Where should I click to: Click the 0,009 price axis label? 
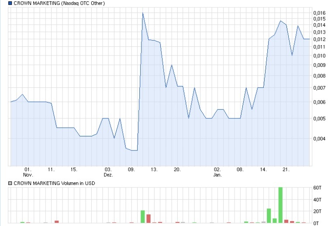[x=319, y=65]
